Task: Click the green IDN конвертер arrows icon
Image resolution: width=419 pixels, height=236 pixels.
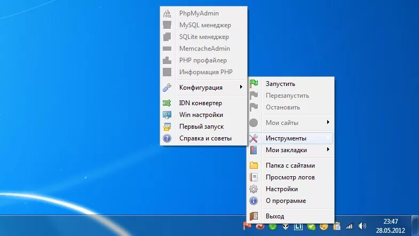Action: click(x=167, y=103)
